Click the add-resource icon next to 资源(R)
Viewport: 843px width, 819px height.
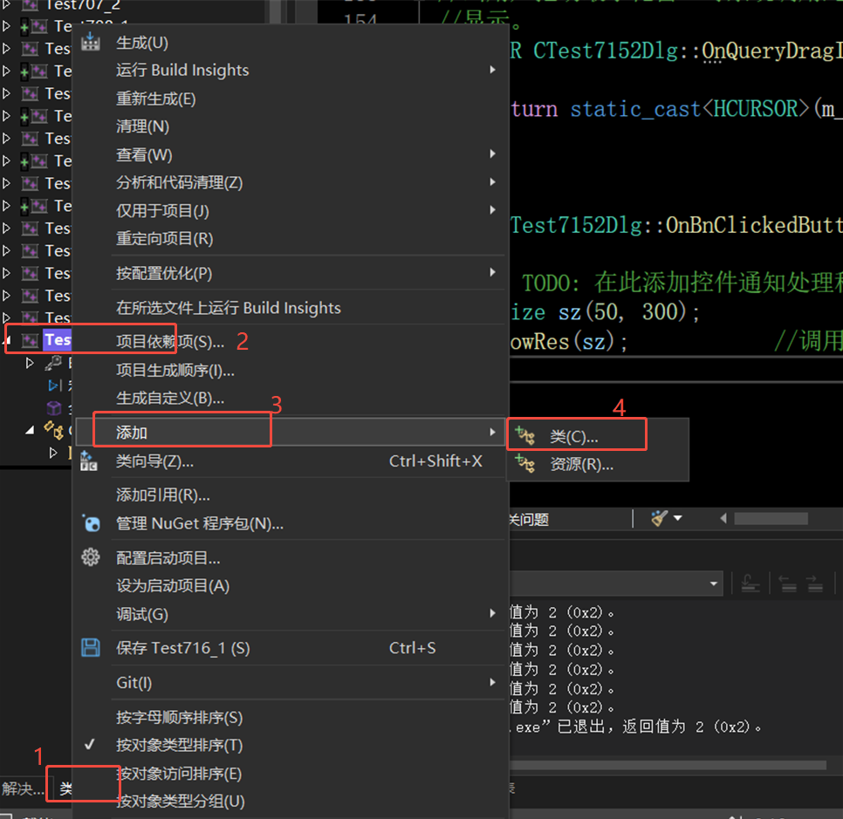pos(525,464)
